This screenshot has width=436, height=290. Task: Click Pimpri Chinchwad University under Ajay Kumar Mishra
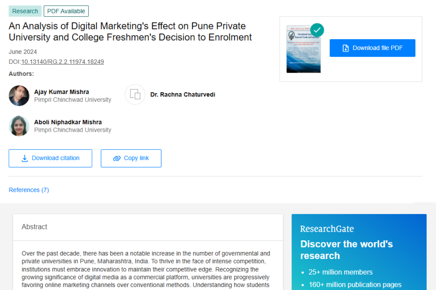(73, 99)
